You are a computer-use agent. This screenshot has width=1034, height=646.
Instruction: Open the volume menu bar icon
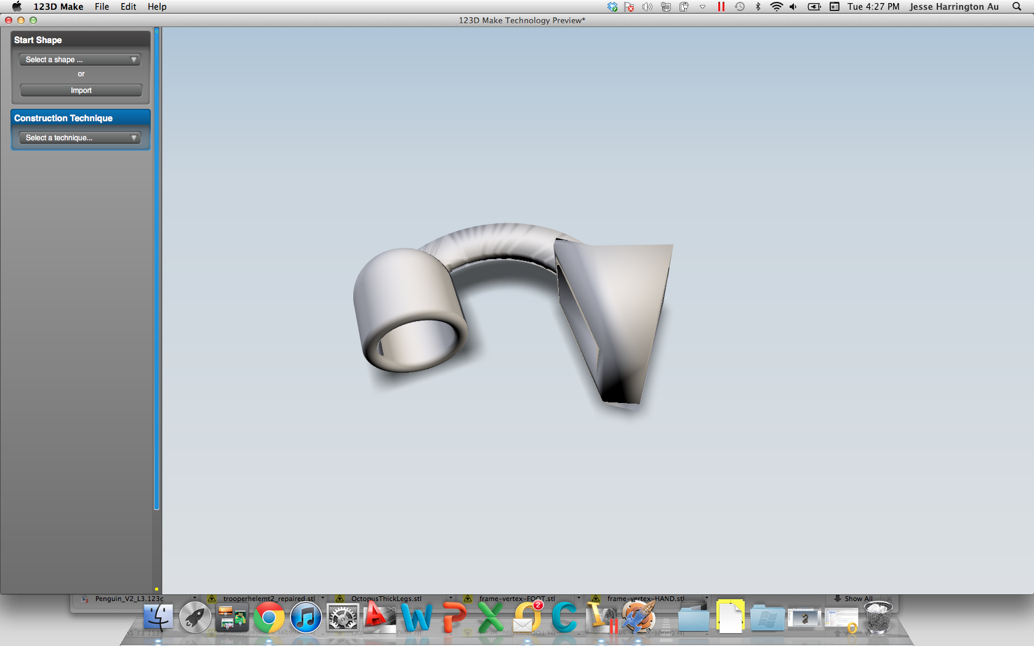tap(793, 7)
